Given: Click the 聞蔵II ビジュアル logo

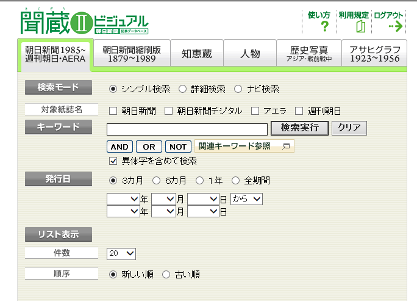Looking at the screenshot, I should [x=84, y=22].
